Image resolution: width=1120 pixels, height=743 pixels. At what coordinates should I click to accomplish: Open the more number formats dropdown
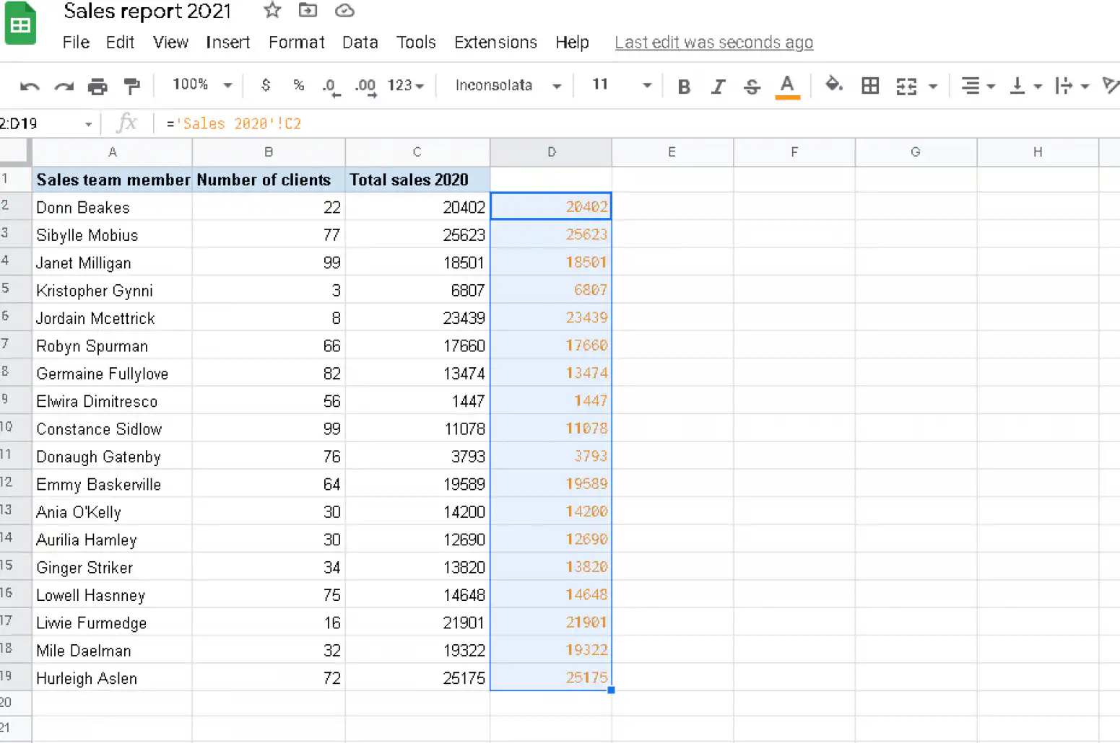coord(405,85)
